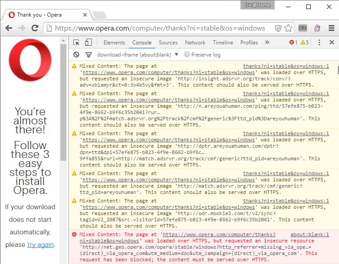Open the about:blank:1 source link
339x264 pixels.
click(x=310, y=234)
